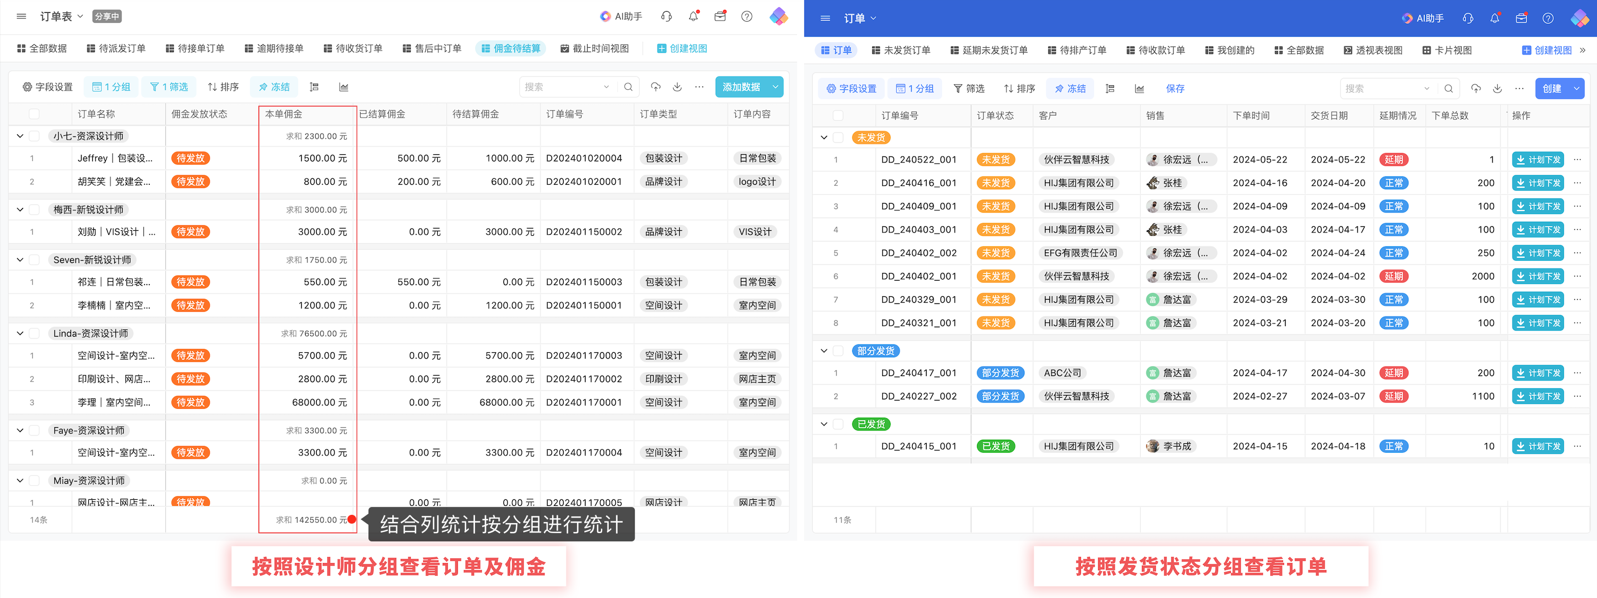This screenshot has height=598, width=1597.
Task: Click row height icon in 订单 toolbar
Action: [1110, 89]
